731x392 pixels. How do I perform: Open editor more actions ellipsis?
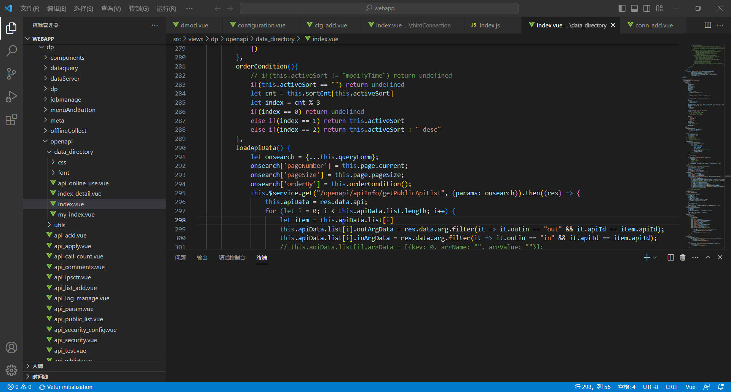(x=720, y=25)
